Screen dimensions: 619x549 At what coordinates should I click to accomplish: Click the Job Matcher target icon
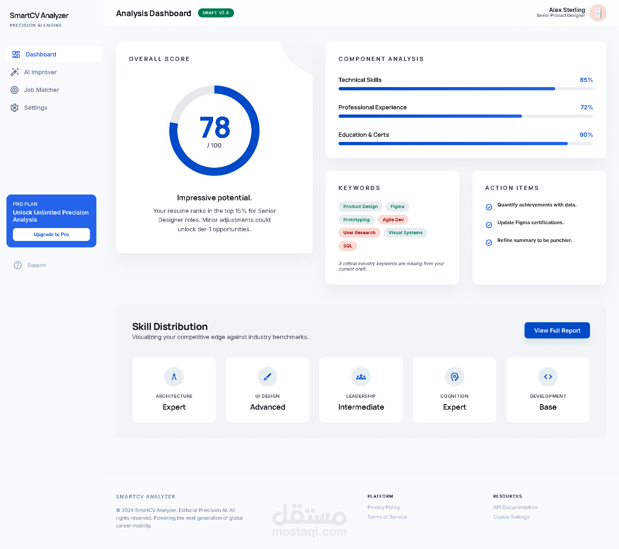coord(15,90)
